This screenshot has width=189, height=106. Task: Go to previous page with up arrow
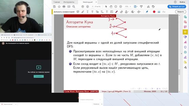click(83, 6)
